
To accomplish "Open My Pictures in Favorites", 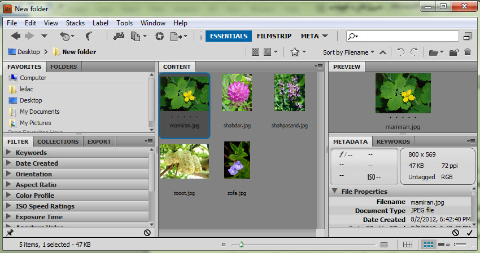I will click(x=35, y=123).
